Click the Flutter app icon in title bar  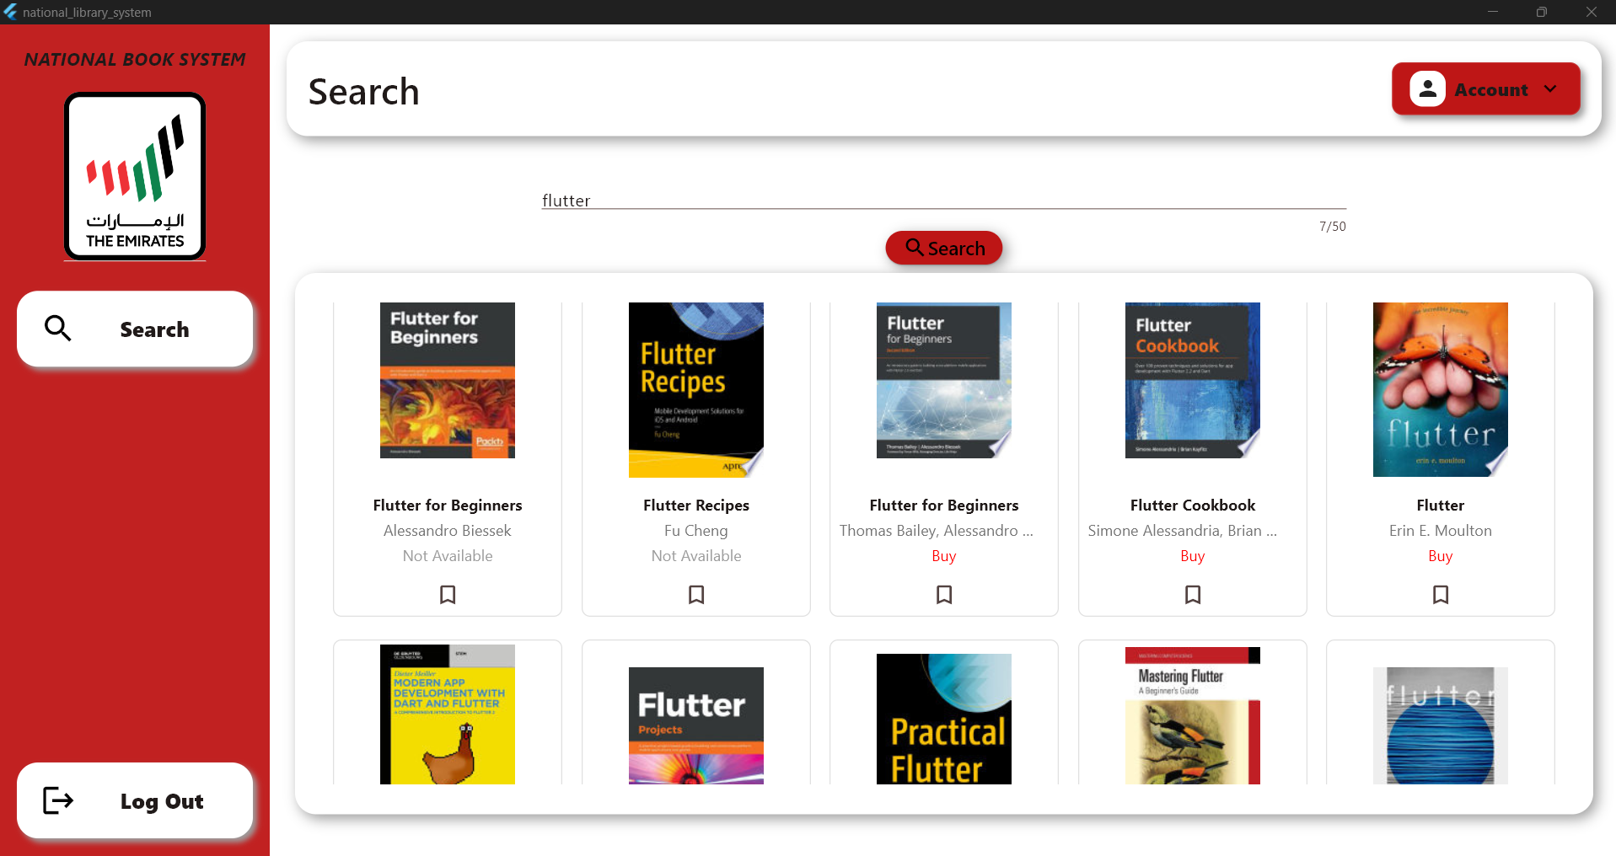point(10,12)
